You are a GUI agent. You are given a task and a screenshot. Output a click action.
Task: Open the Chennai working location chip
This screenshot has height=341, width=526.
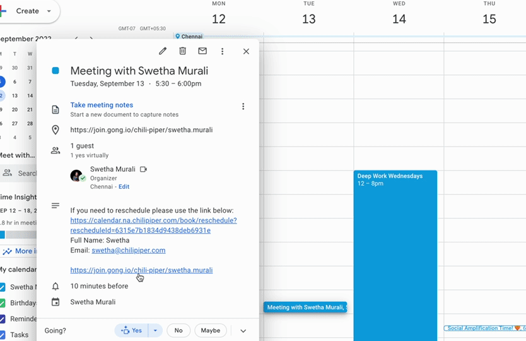tap(189, 36)
